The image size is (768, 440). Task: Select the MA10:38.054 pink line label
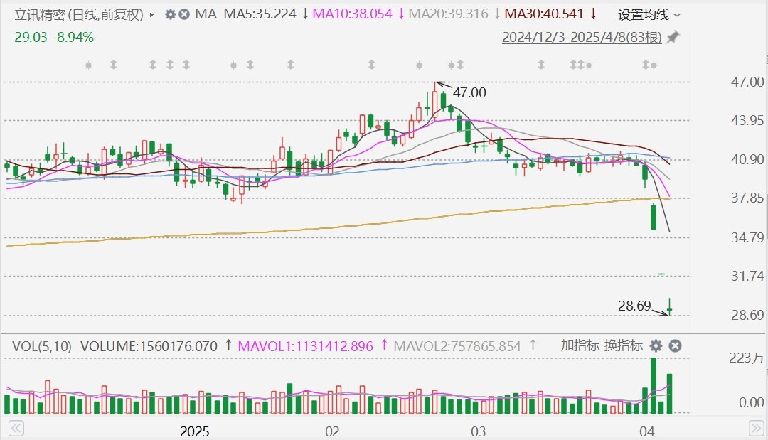352,14
